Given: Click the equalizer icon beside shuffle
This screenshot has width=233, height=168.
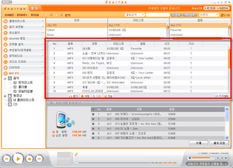Looking at the screenshot, I should (226, 158).
